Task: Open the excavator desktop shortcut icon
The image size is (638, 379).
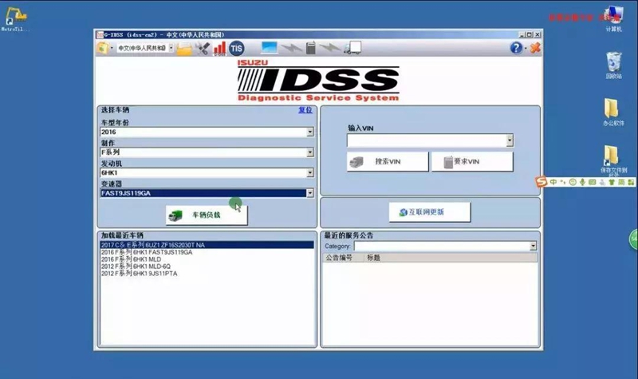Action: 16,19
